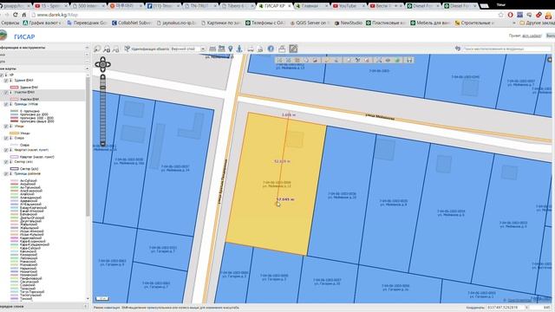Viewport: 555px width, 312px height.
Task: Click the edit pencil icon in the map toolbar
Action: coord(293,49)
